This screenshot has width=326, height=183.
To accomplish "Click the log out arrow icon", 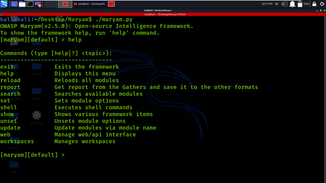I will [322, 4].
